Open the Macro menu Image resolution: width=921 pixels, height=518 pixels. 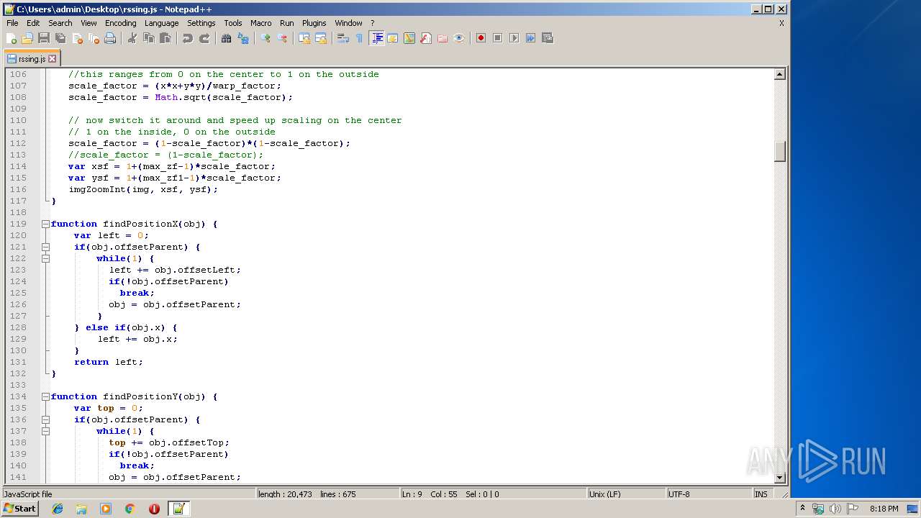261,23
